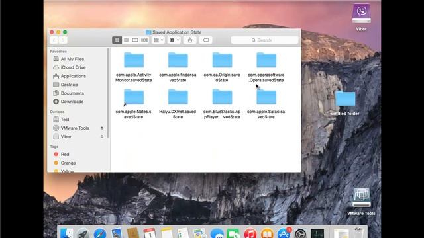Screen dimensions: 424x238
Task: Click the Share toolbar button
Action: coord(190,40)
